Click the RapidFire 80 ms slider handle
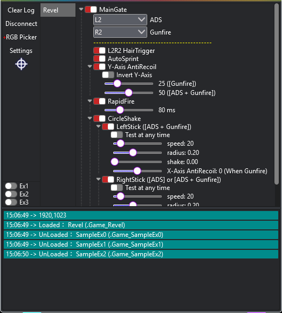 coord(120,110)
